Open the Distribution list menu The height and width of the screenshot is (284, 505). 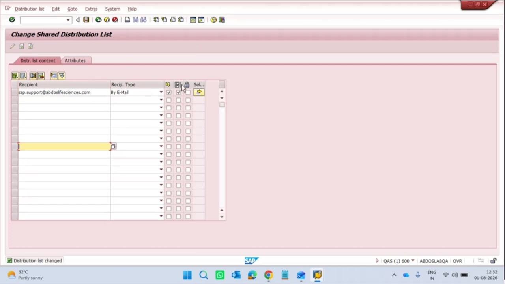pyautogui.click(x=30, y=9)
